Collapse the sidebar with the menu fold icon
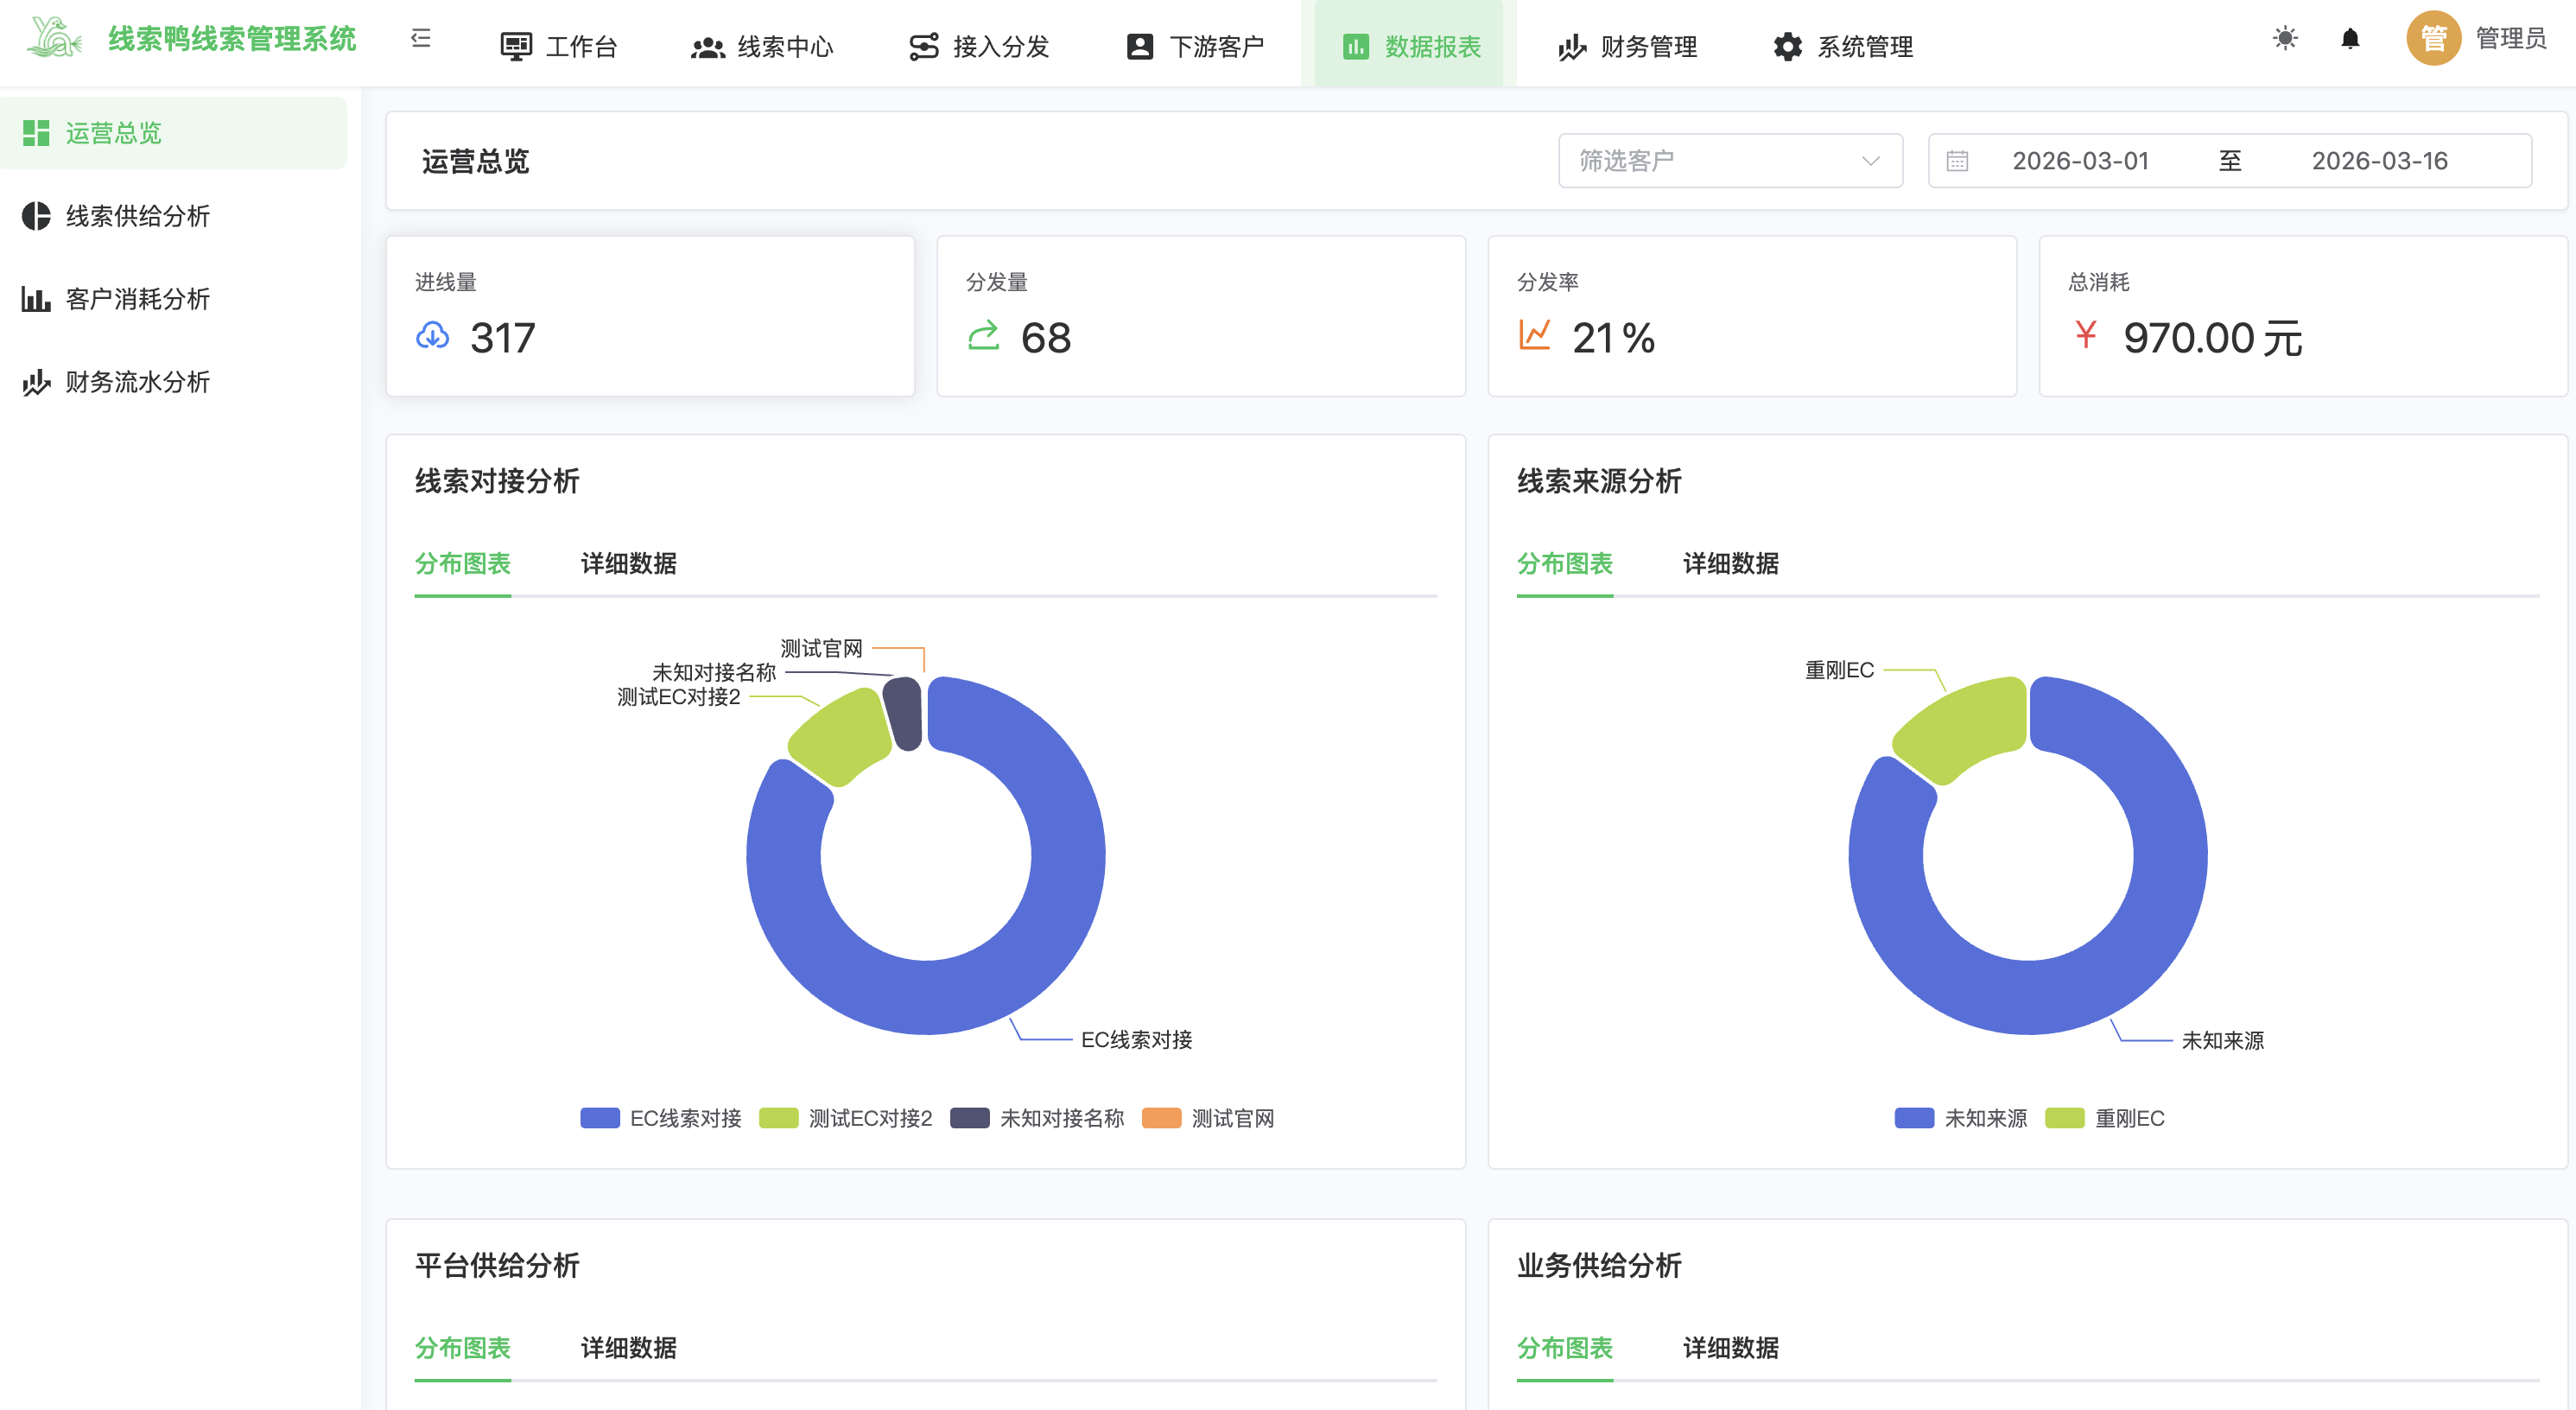 pos(421,38)
